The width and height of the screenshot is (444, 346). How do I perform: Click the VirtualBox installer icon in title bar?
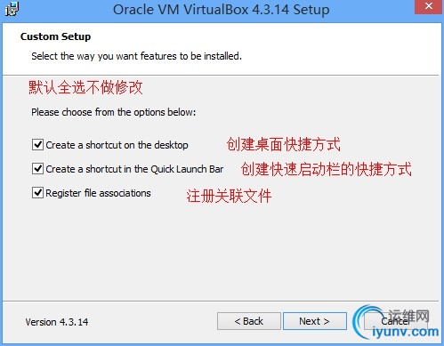coord(12,9)
